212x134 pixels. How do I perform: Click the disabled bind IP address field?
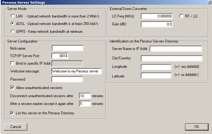[x=67, y=63]
